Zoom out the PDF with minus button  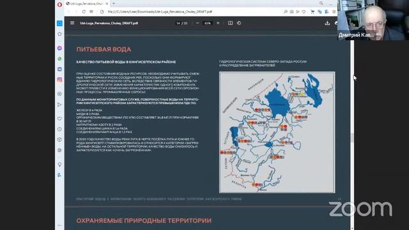197,23
